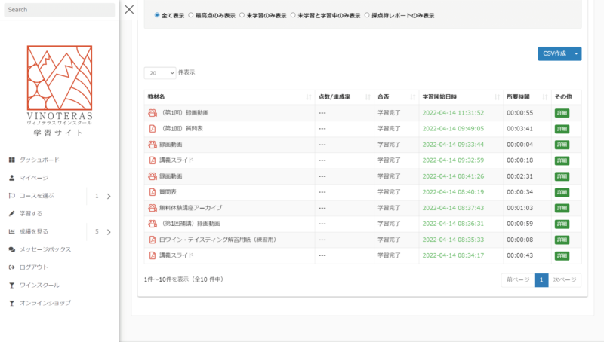The height and width of the screenshot is (342, 604).
Task: Click the ログアウト exit icon
Action: [x=11, y=267]
